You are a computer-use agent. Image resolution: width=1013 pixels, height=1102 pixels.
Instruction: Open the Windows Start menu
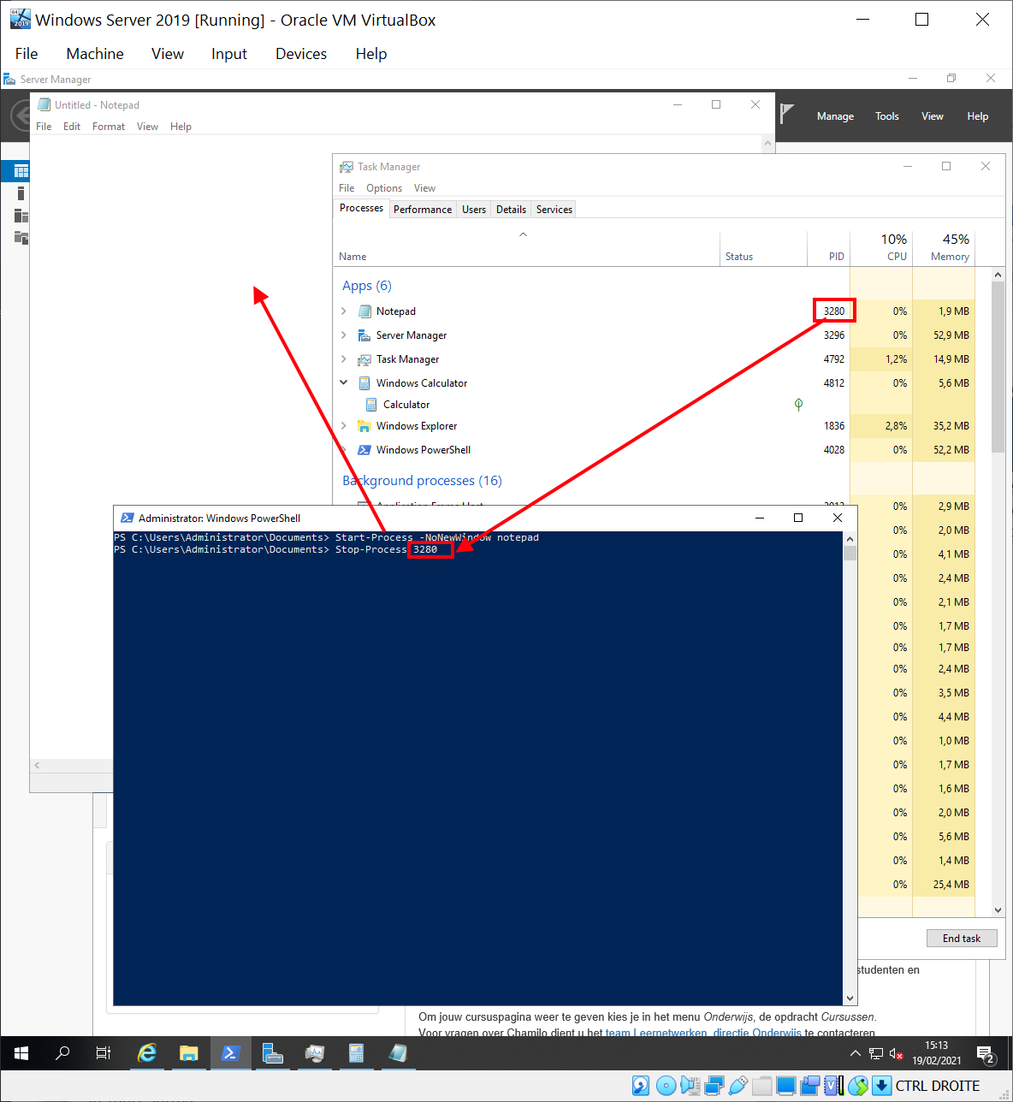[x=21, y=1053]
